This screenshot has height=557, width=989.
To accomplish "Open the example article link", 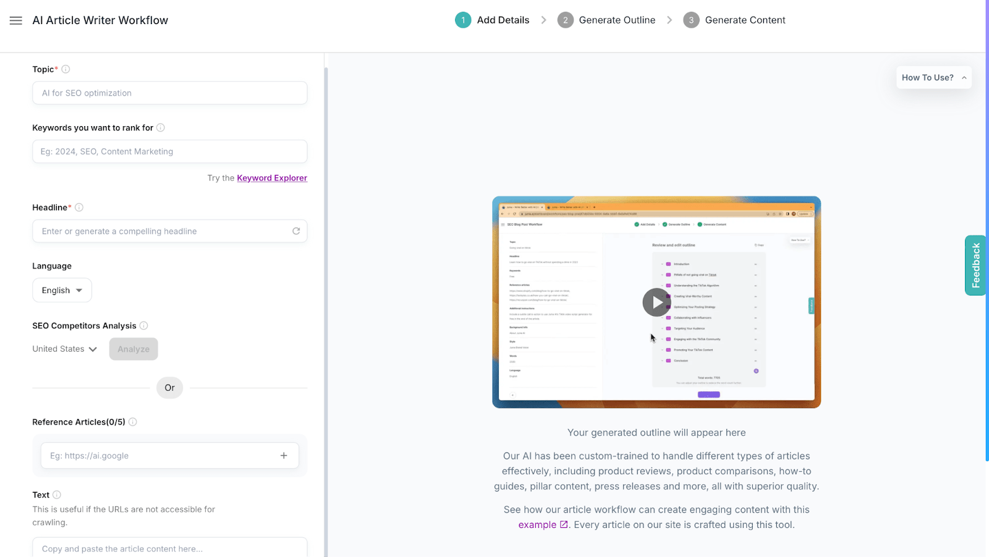I will (537, 524).
